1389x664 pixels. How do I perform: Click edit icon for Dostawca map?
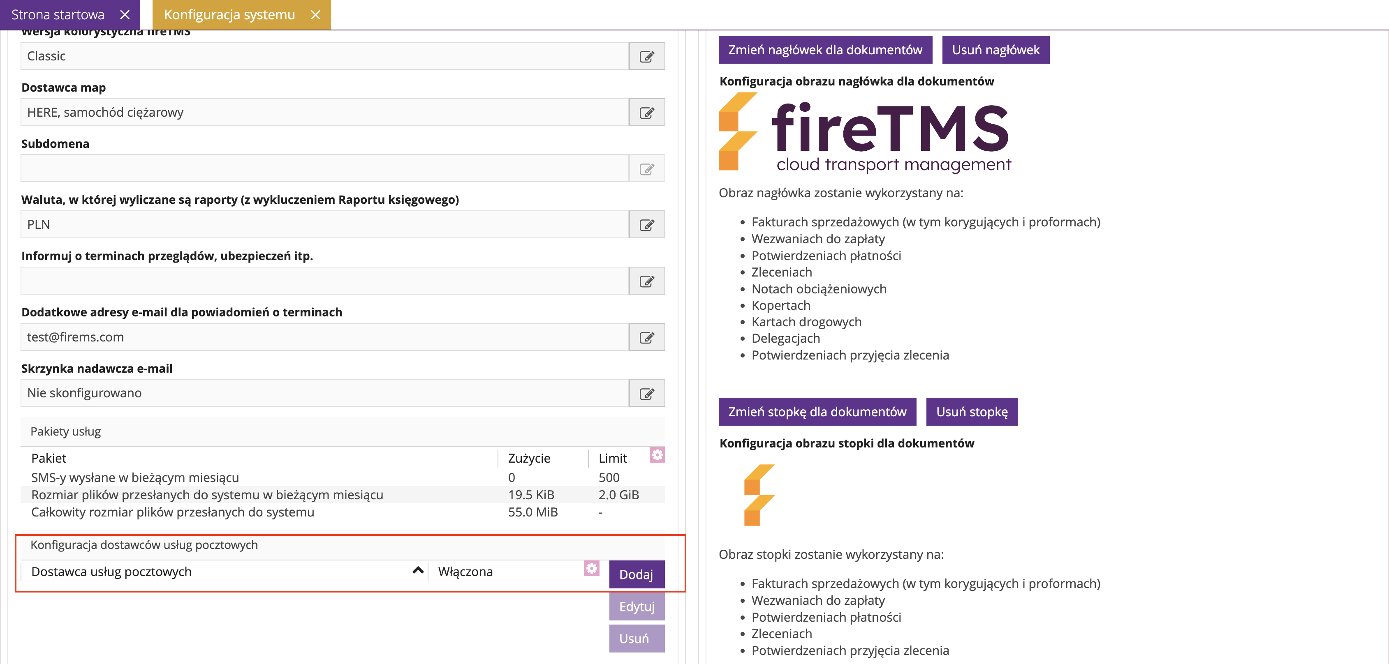(646, 113)
